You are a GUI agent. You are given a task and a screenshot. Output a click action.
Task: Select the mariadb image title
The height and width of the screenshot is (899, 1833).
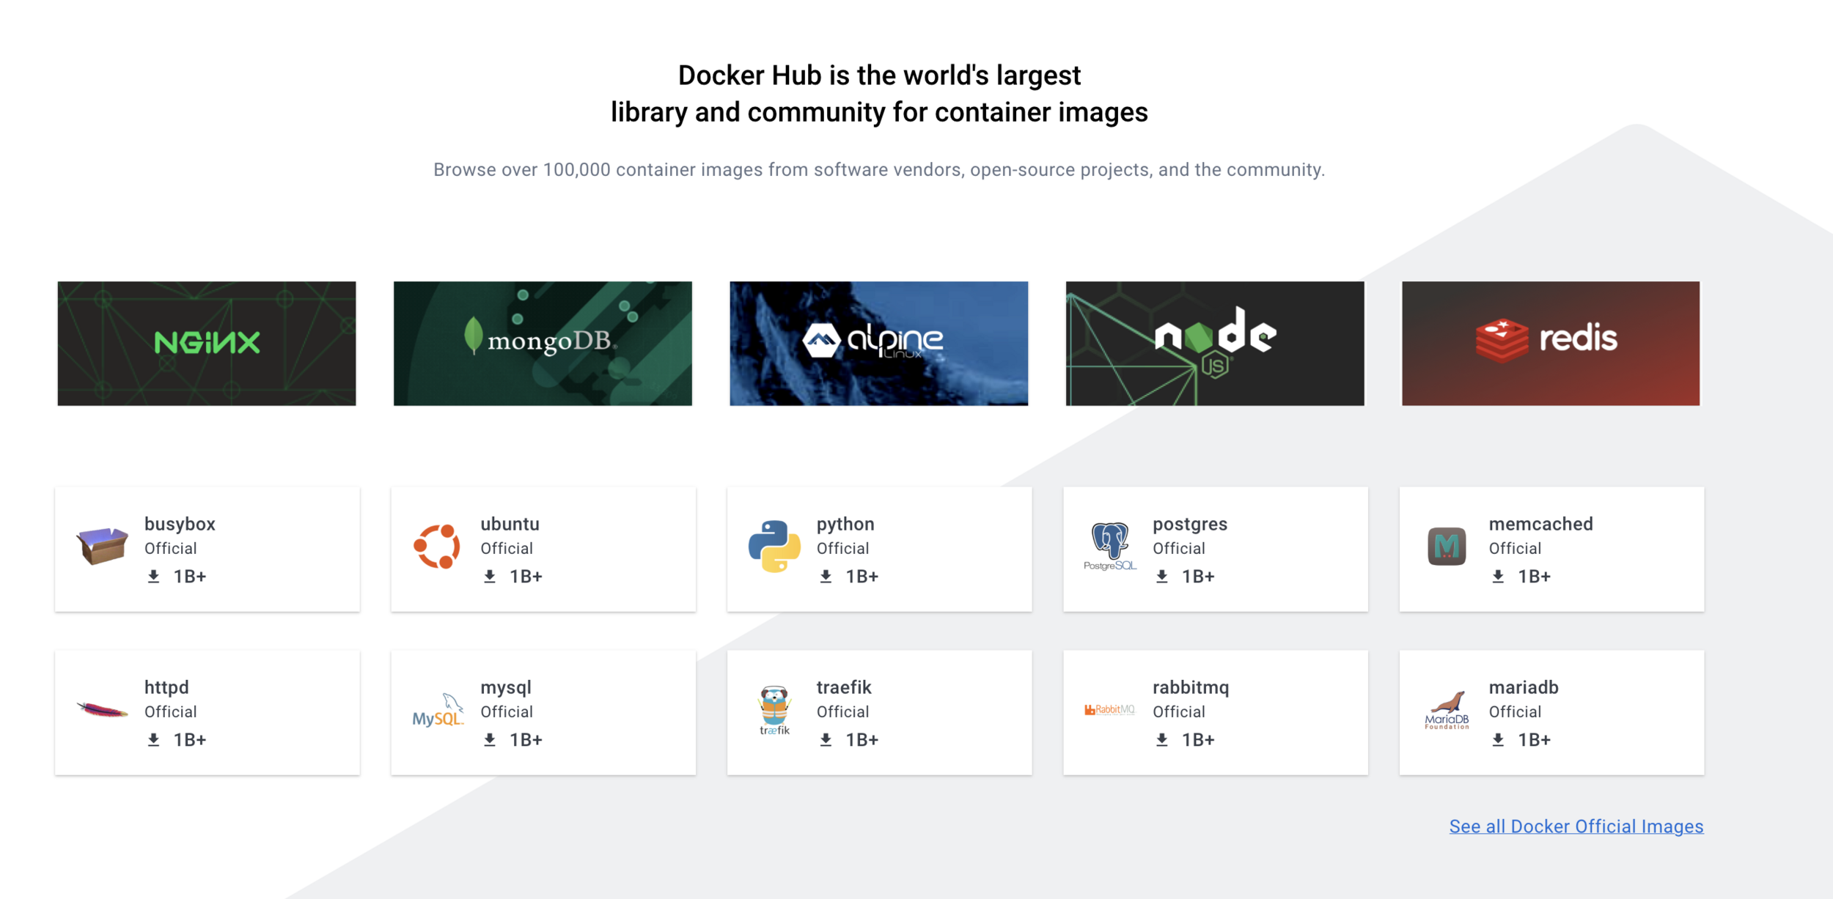point(1524,687)
